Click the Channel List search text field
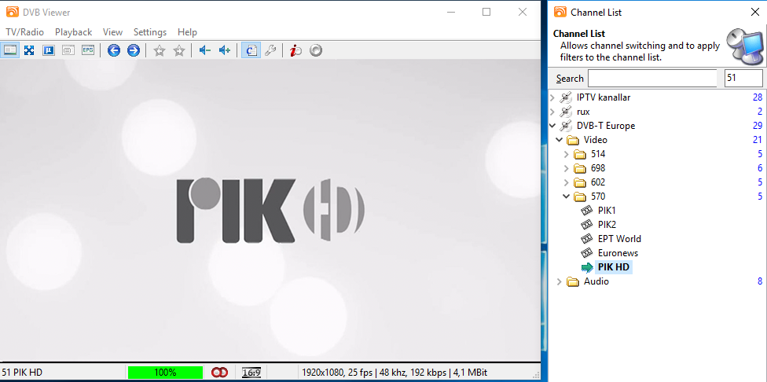This screenshot has width=767, height=382. pyautogui.click(x=652, y=79)
